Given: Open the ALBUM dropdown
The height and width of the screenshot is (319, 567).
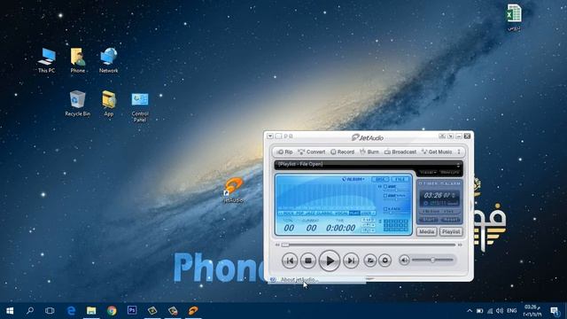Looking at the screenshot, I should click(x=353, y=179).
